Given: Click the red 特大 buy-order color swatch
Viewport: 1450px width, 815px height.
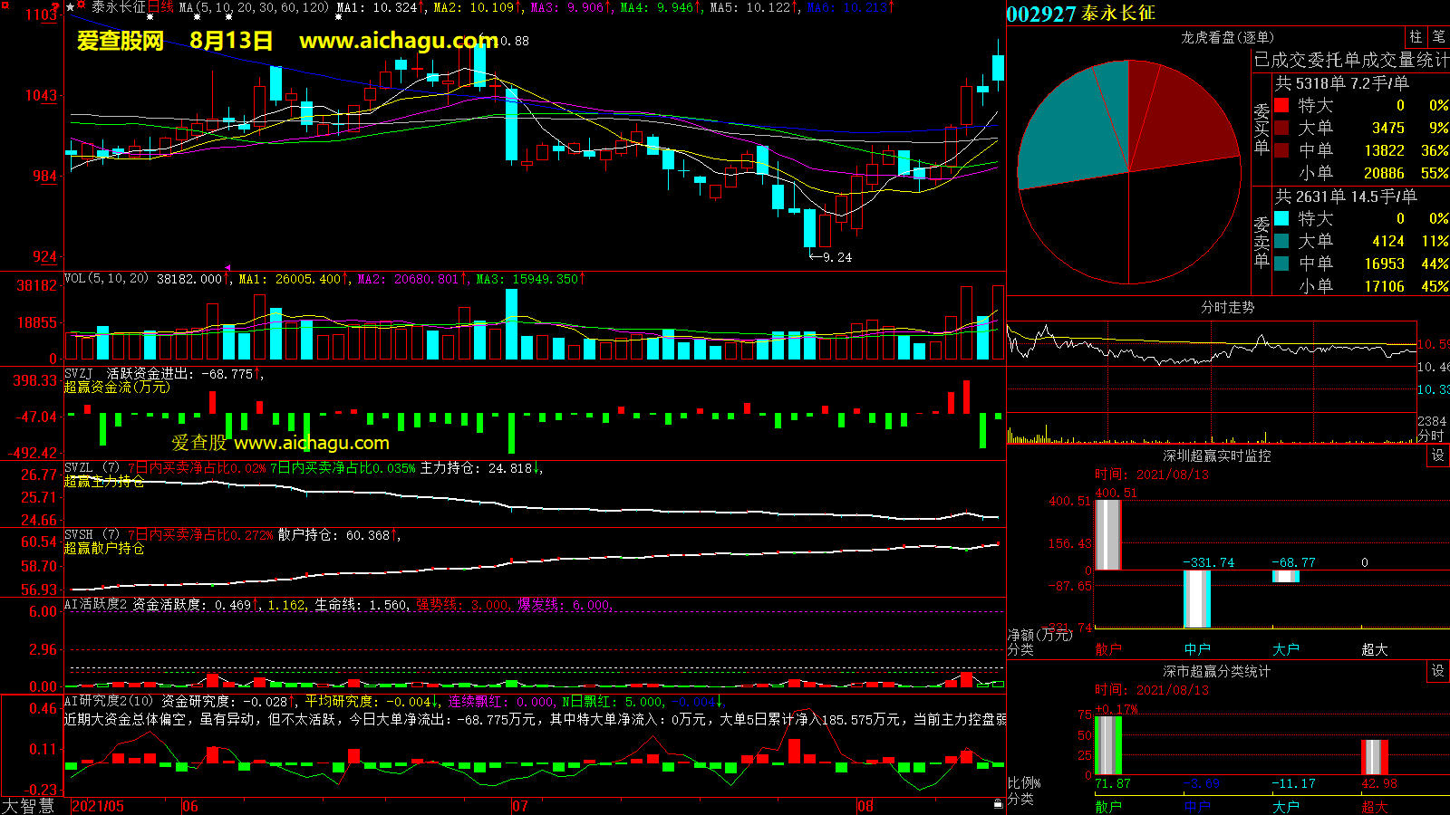Looking at the screenshot, I should point(1281,105).
